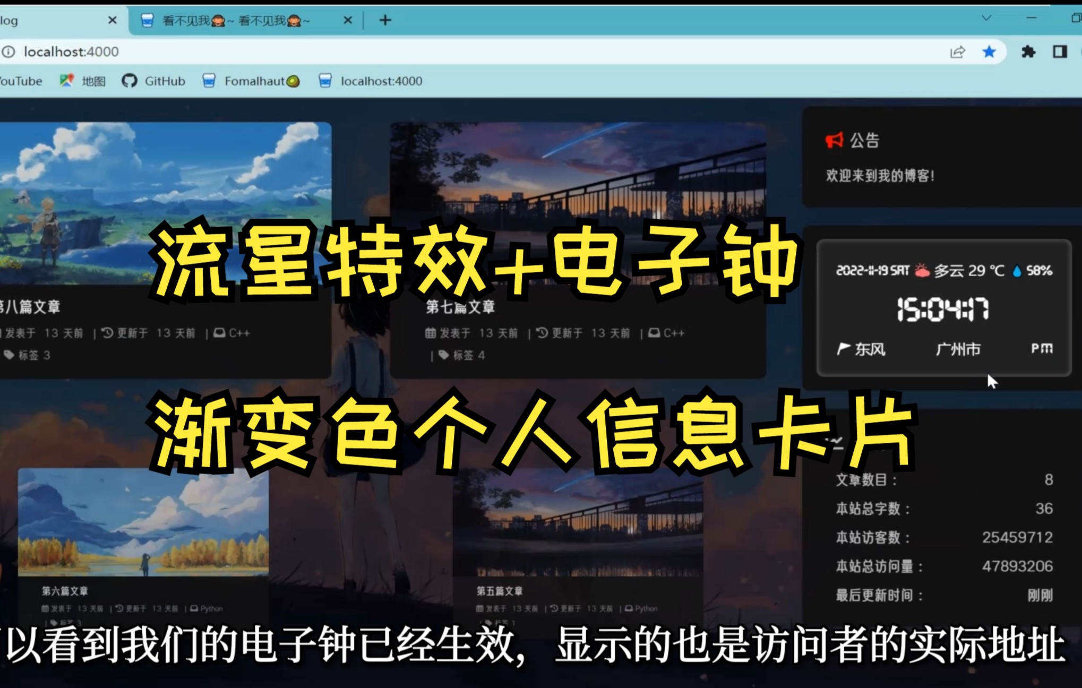The image size is (1082, 688).
Task: Click the clock date 2022-11-19 SAT
Action: pos(873,271)
